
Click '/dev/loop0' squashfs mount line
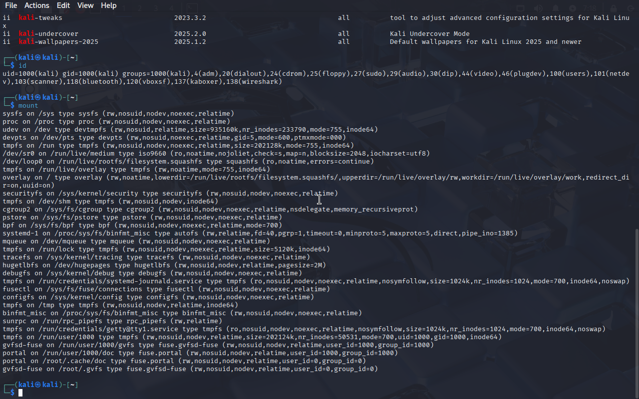click(188, 161)
